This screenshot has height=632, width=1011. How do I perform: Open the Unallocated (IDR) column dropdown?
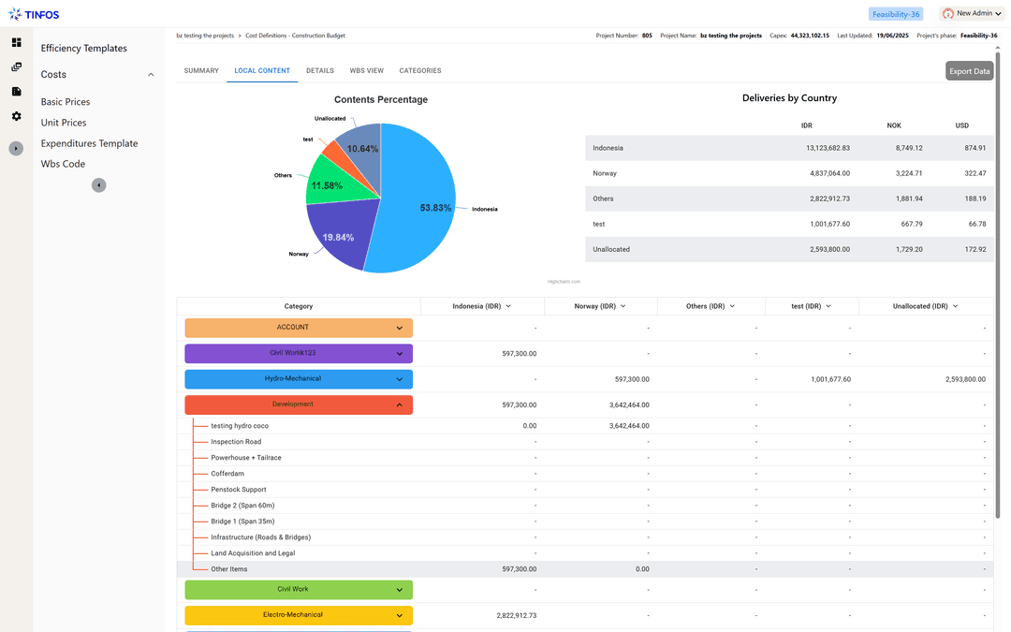[x=956, y=306]
